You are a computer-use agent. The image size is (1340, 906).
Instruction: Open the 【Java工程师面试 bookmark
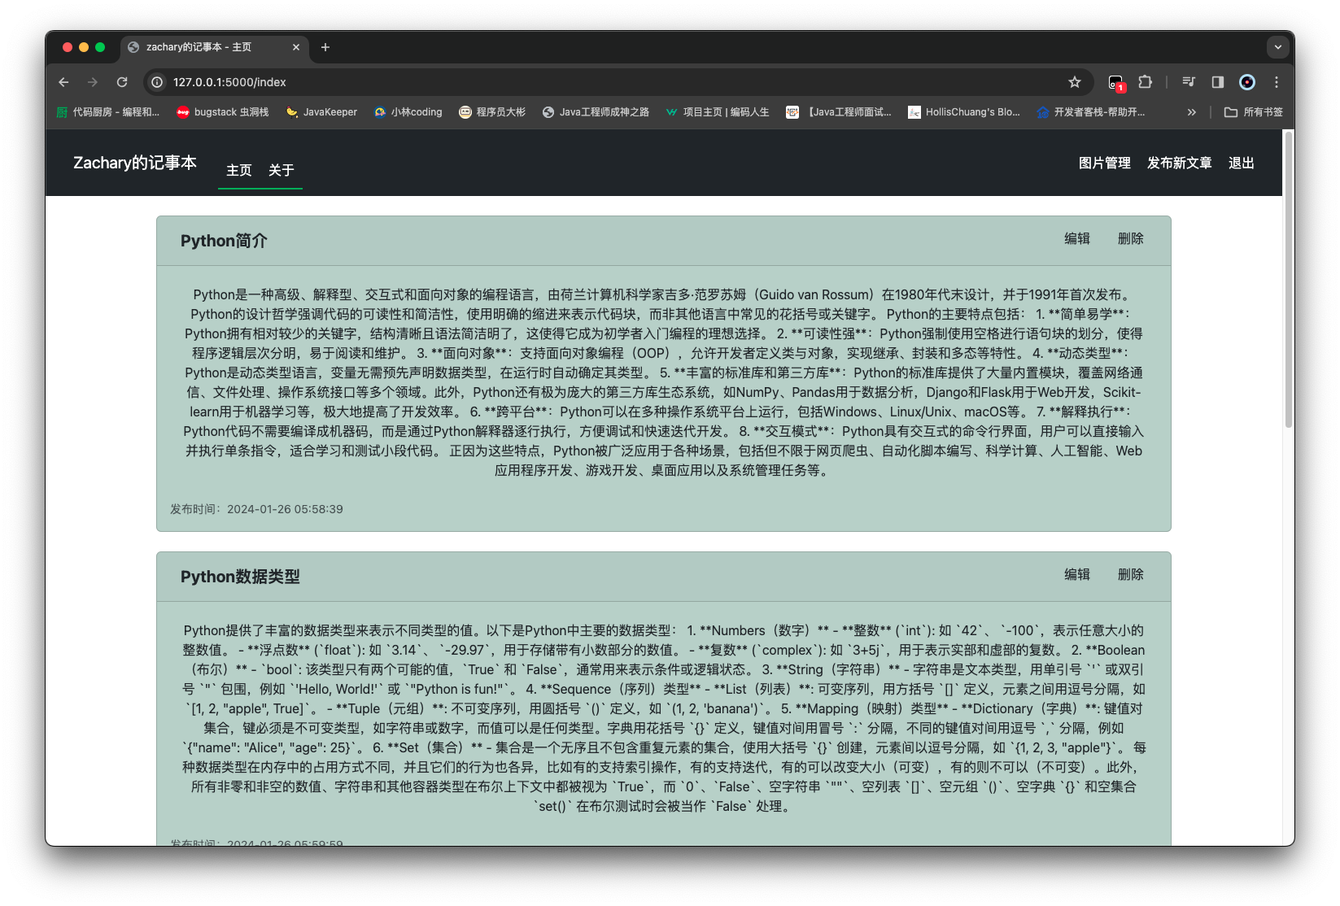pos(839,112)
